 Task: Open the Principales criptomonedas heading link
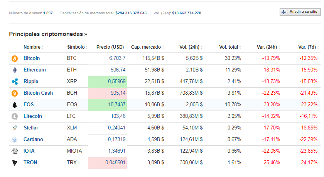click(48, 34)
